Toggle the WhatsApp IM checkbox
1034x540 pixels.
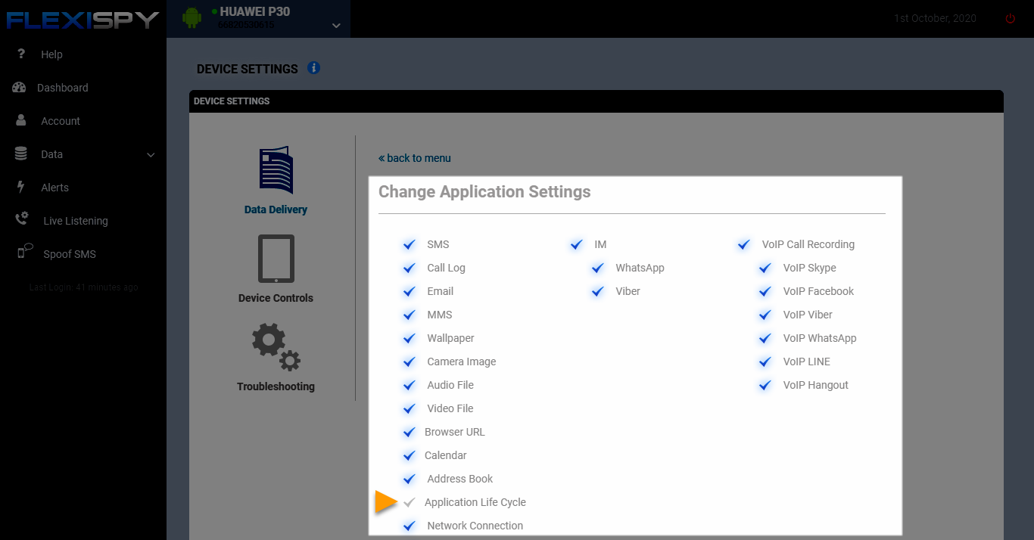[598, 268]
